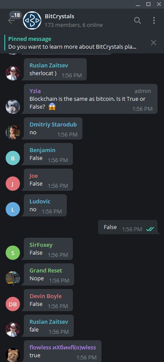Viewport: 164px width, 362px height.
Task: Open Benjamin's teal B avatar
Action: tap(13, 158)
